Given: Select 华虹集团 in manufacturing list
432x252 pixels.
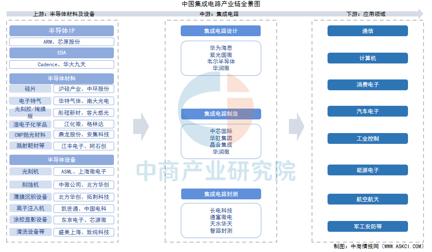Looking at the screenshot, I should [x=221, y=138].
